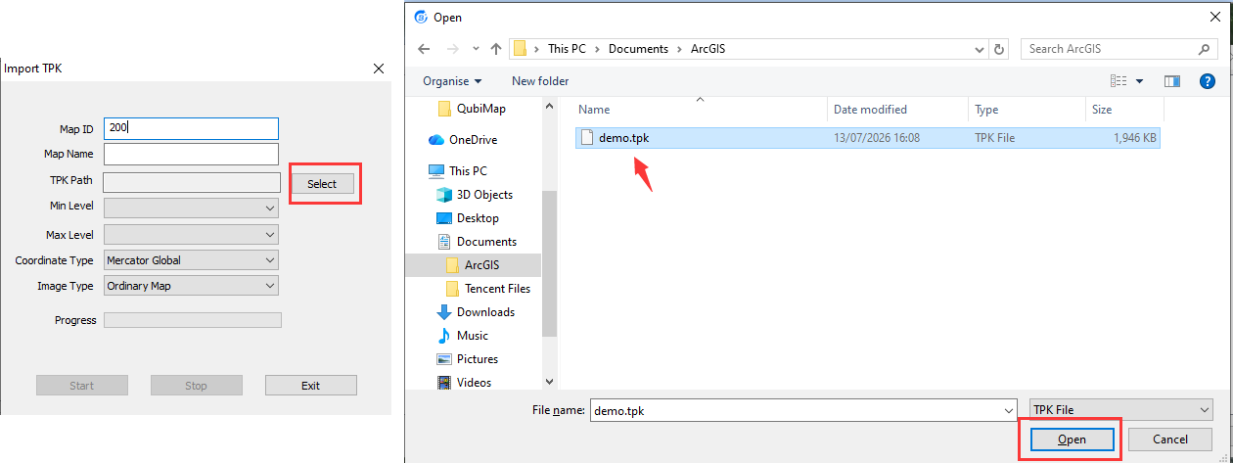Open the Coordinate Type dropdown
1233x463 pixels.
click(191, 260)
